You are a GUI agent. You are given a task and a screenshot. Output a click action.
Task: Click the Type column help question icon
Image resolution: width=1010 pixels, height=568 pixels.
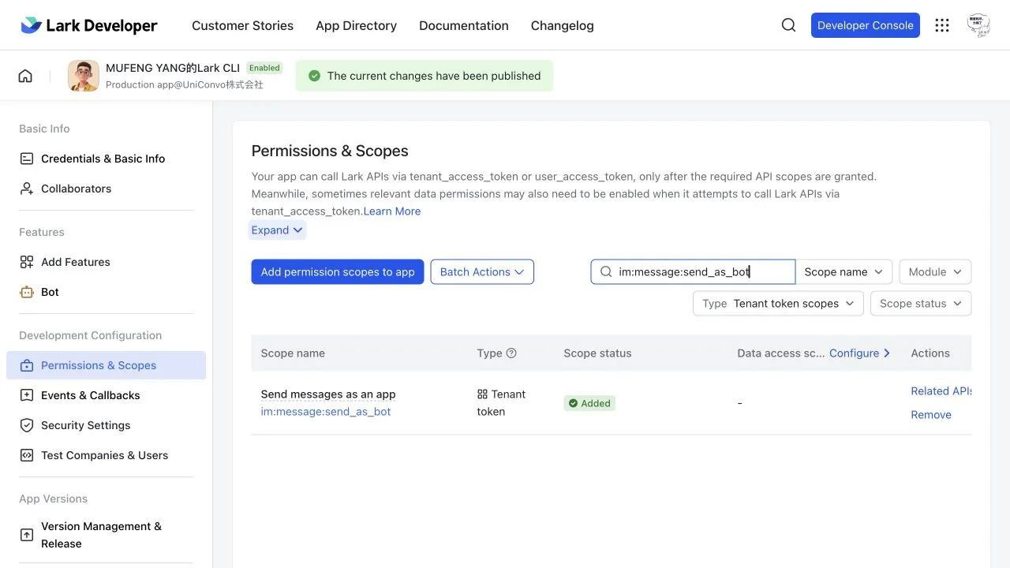point(511,353)
